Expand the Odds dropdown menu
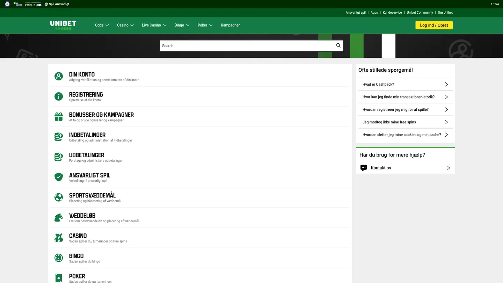This screenshot has height=283, width=503. [102, 25]
